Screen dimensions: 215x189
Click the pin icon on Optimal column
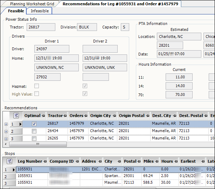(x=43, y=116)
